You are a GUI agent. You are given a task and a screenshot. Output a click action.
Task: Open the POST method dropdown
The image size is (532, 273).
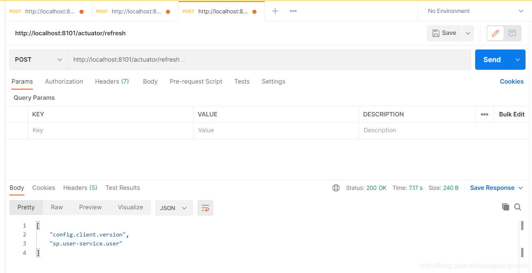coord(39,60)
